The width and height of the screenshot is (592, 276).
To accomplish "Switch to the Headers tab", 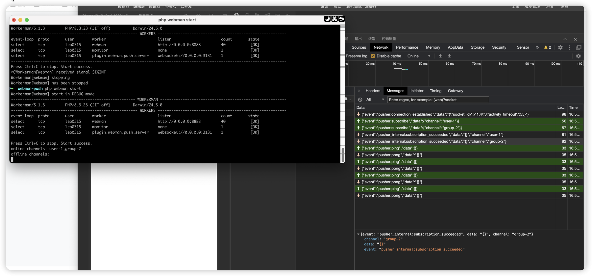I will pos(373,91).
